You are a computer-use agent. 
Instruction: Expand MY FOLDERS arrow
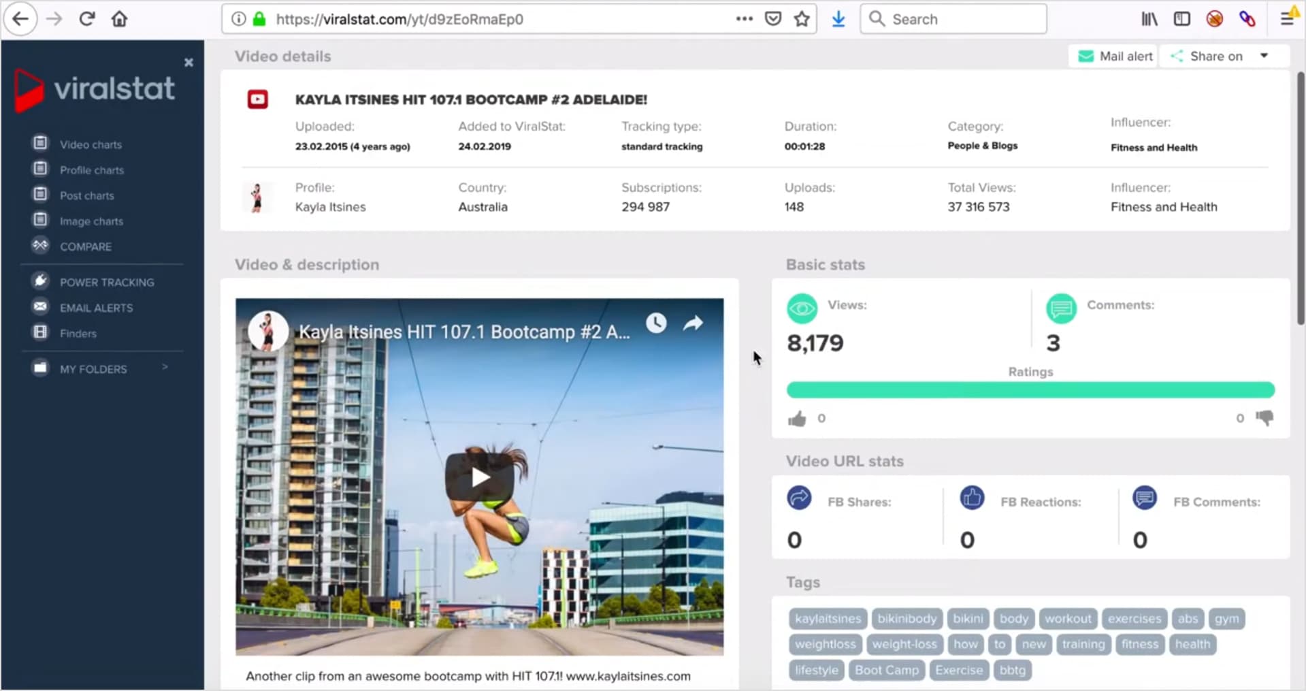(165, 367)
